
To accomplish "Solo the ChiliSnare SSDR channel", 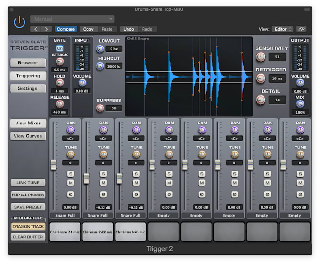I will (104, 174).
